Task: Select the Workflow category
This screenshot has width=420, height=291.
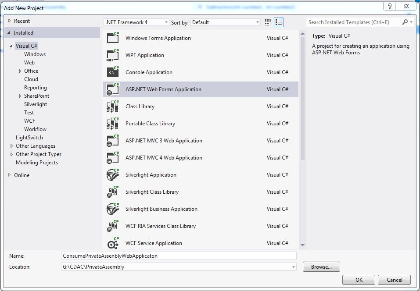Action: [x=35, y=129]
